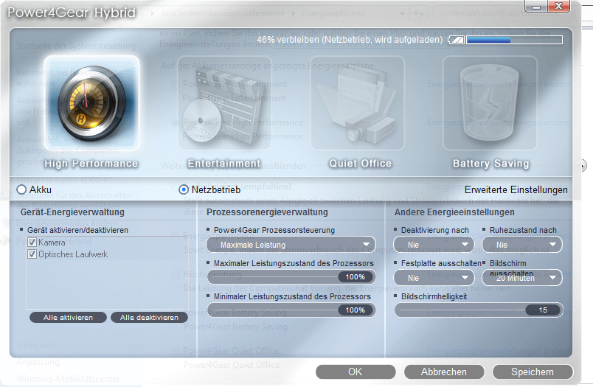Image resolution: width=593 pixels, height=387 pixels.
Task: Click the battery charge progress bar
Action: point(514,40)
